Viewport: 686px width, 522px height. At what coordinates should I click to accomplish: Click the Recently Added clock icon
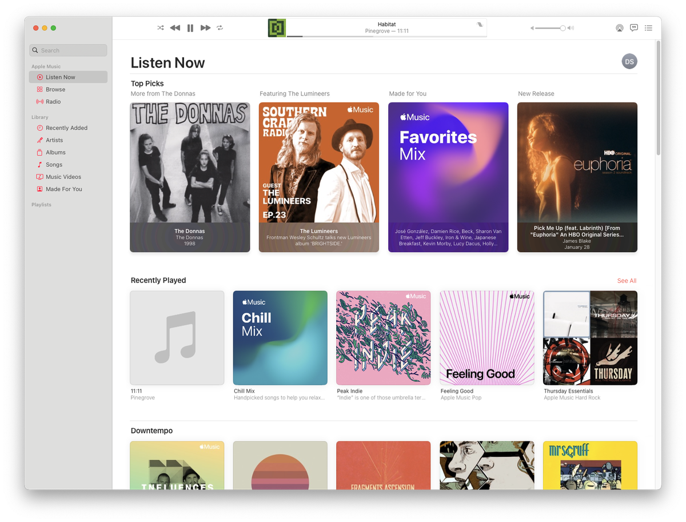click(x=39, y=128)
